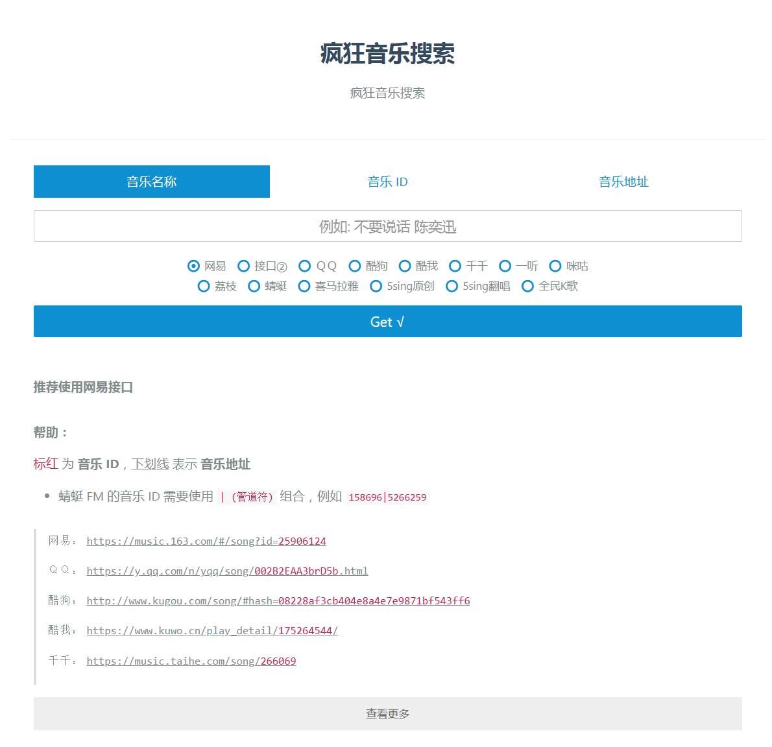The image size is (772, 747).
Task: Click the red 标红 text
Action: tap(46, 464)
